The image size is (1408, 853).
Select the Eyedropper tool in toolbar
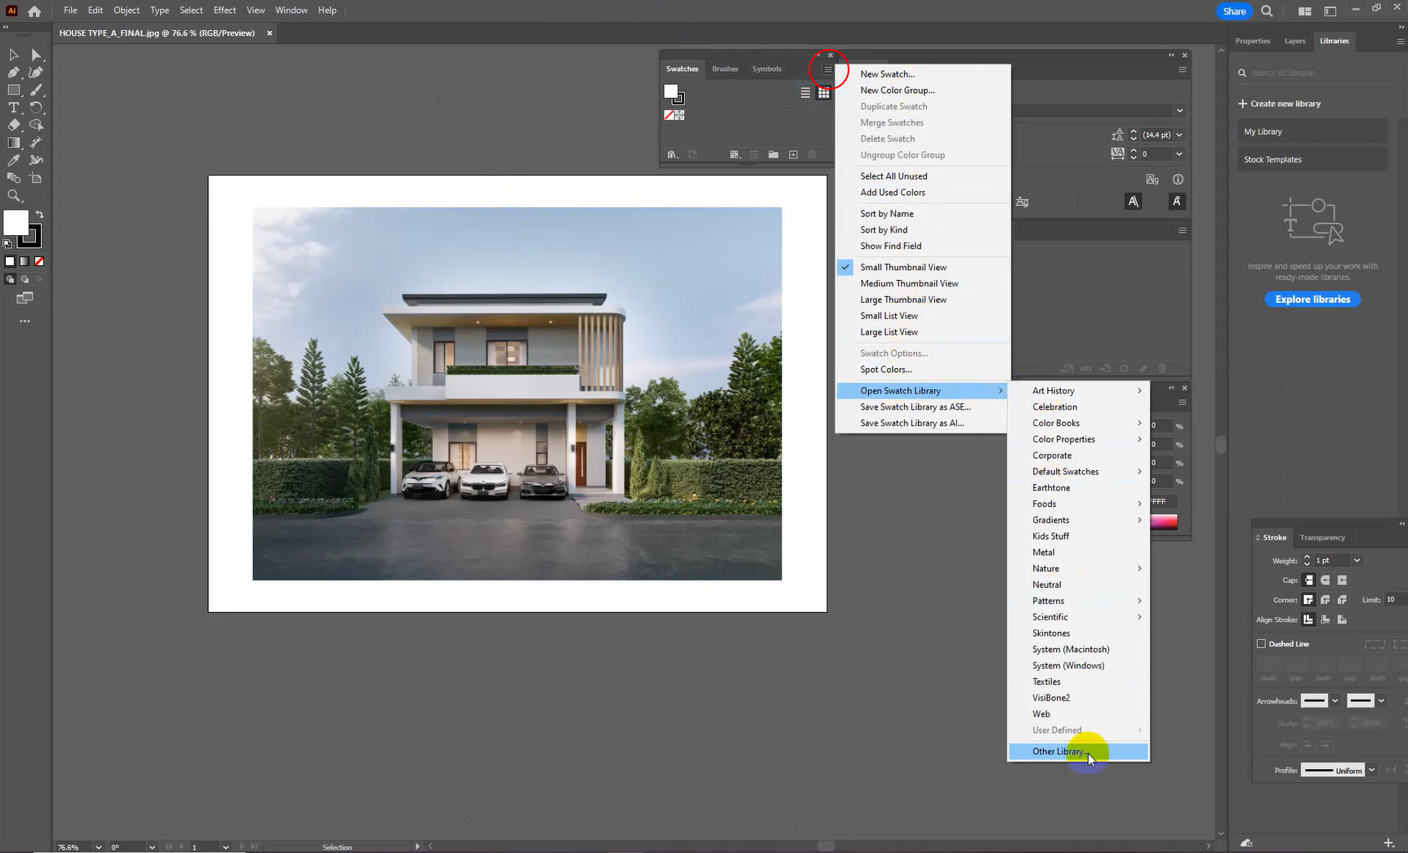tap(14, 161)
